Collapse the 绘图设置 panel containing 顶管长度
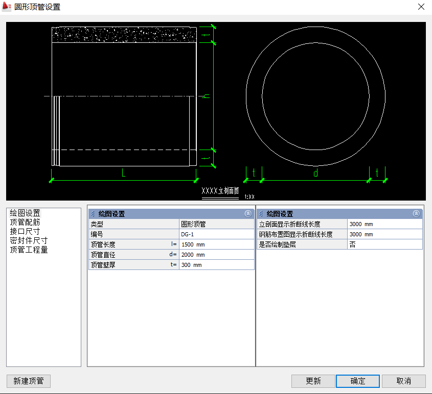This screenshot has height=394, width=432. (x=248, y=214)
